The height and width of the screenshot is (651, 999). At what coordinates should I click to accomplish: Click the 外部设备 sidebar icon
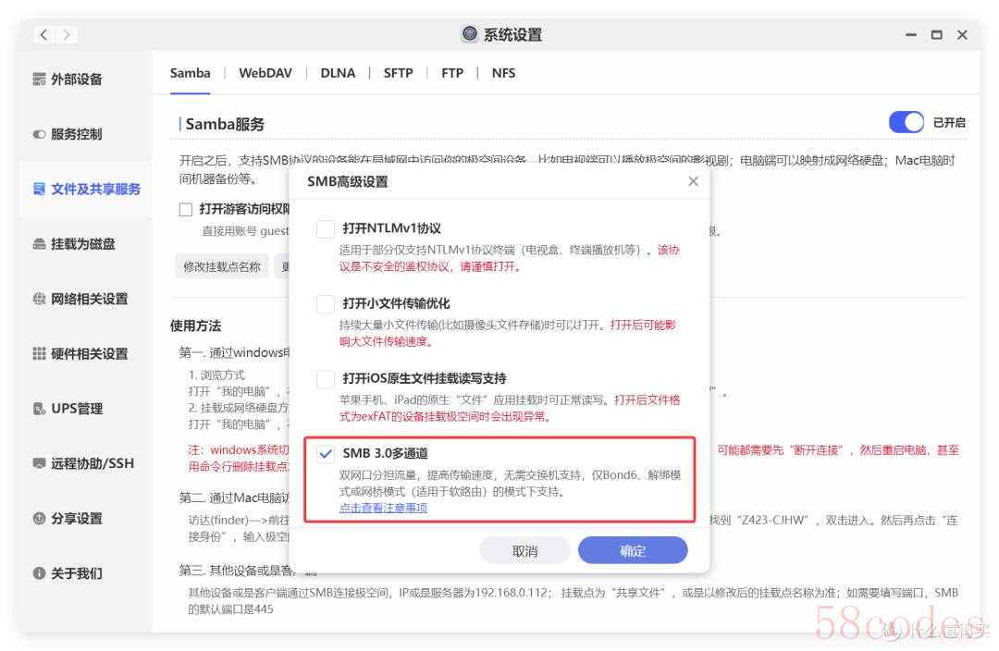[x=39, y=80]
